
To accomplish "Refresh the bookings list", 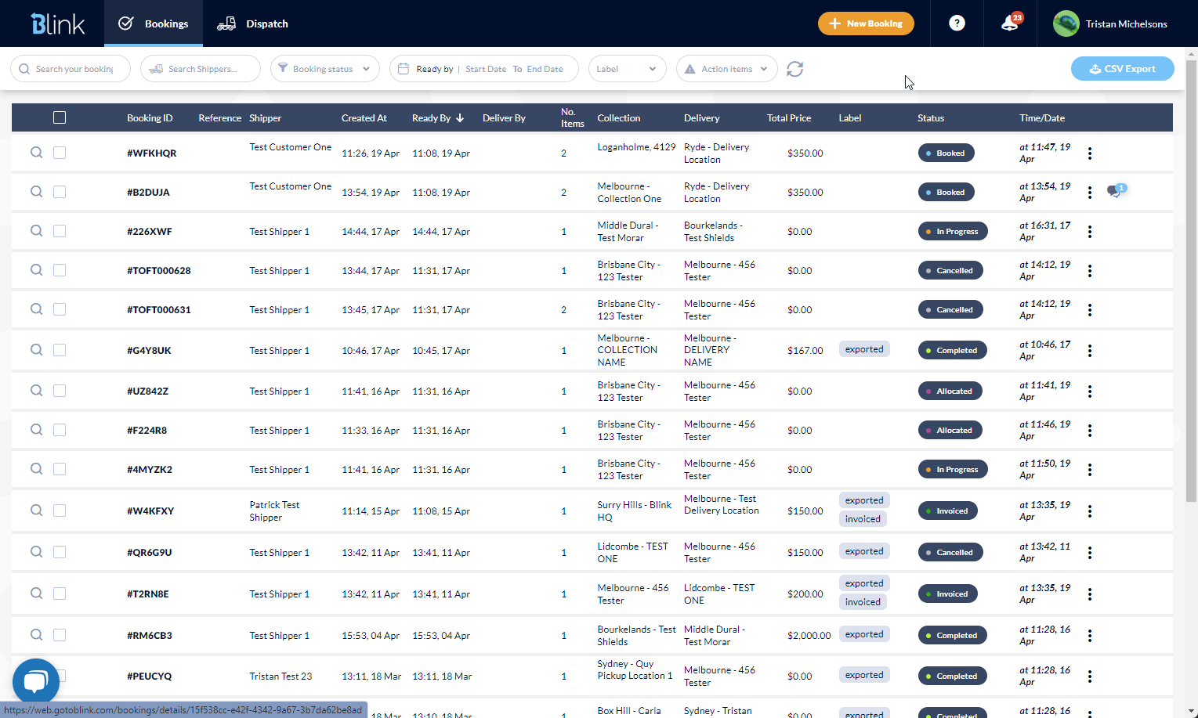I will pos(794,69).
